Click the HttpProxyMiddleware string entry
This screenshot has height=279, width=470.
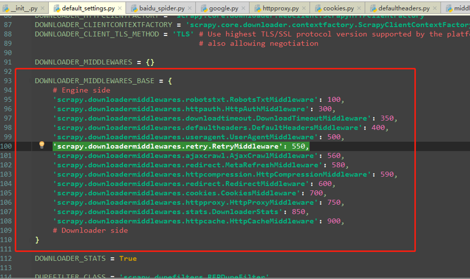pos(185,202)
